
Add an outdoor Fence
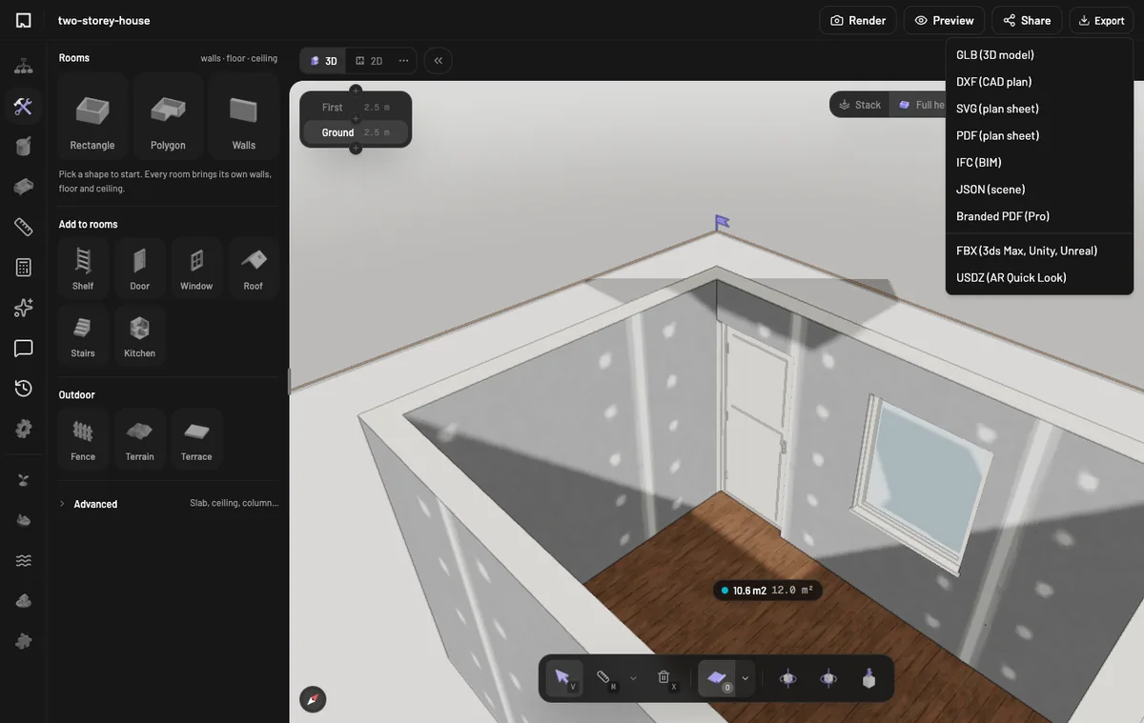tap(83, 439)
